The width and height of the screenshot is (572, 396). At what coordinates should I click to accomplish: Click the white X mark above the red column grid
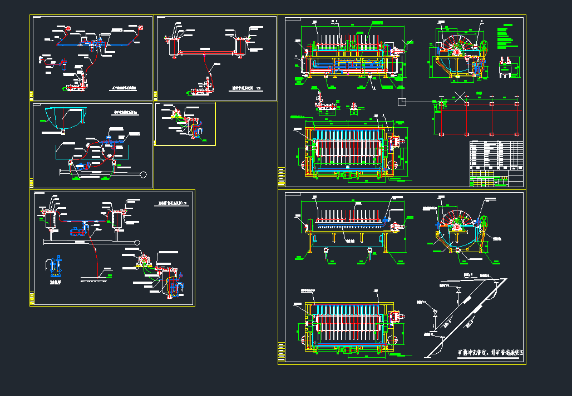(x=459, y=96)
